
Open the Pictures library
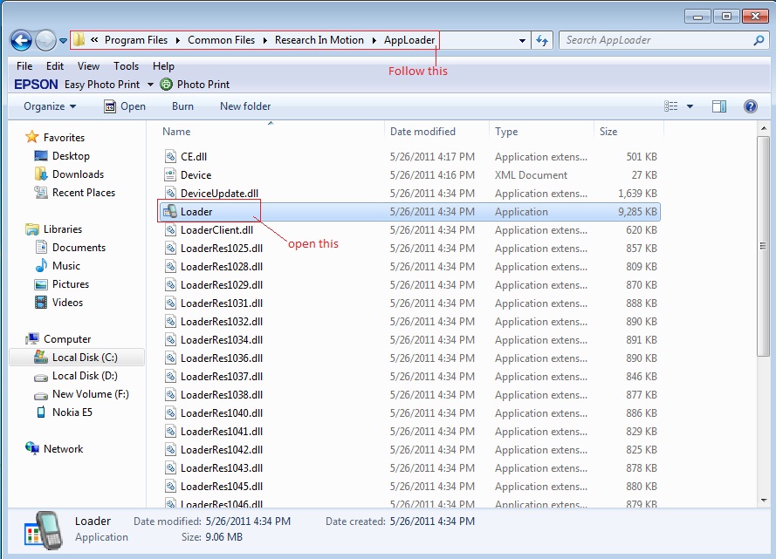point(71,283)
